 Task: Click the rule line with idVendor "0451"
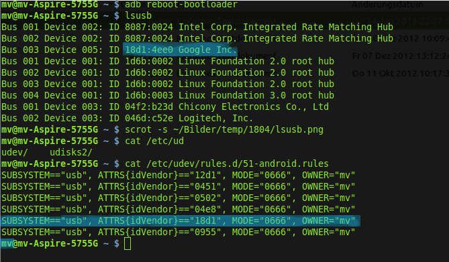tap(178, 186)
